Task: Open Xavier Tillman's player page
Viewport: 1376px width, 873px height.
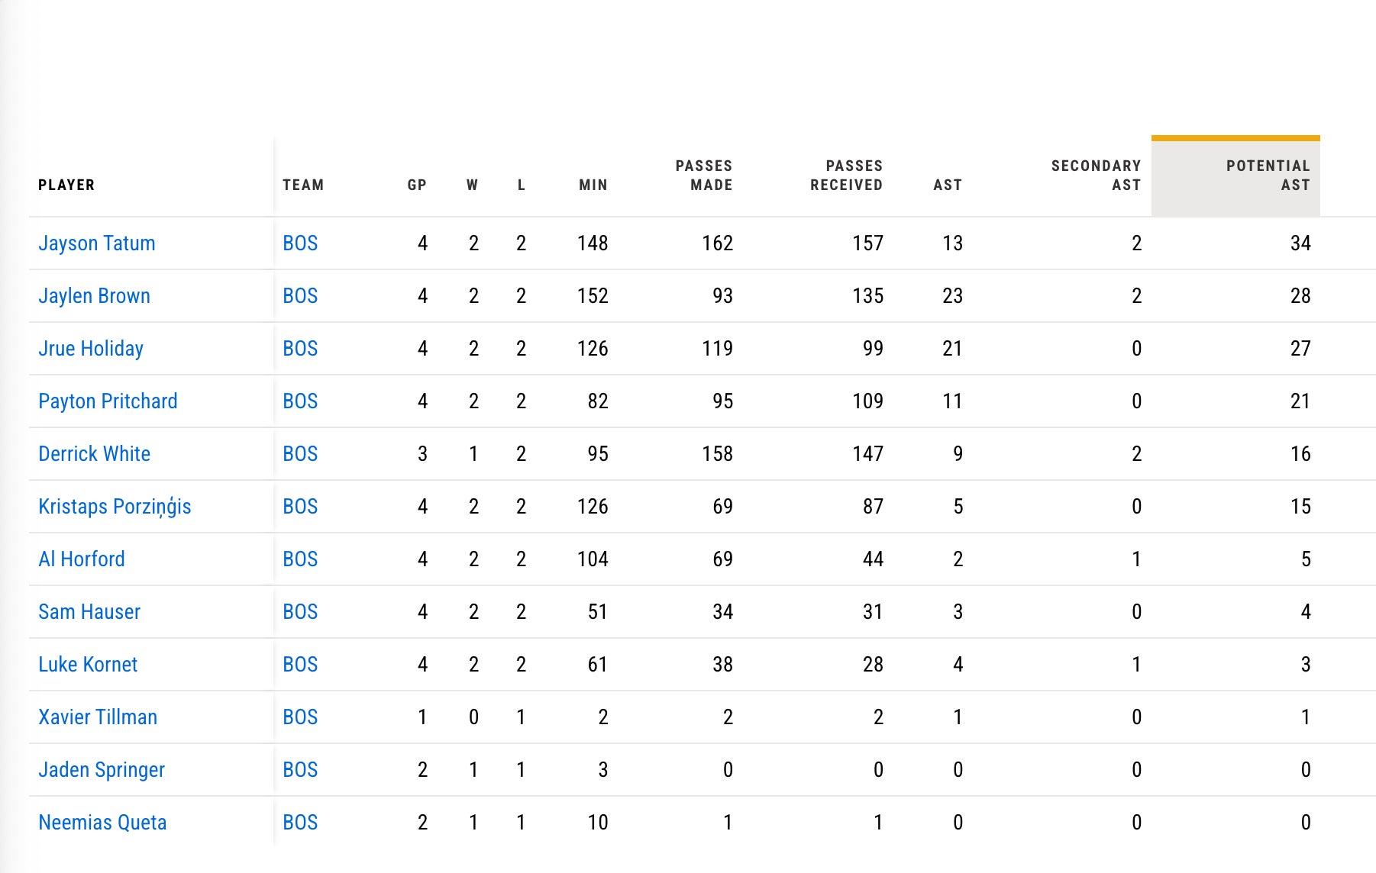Action: pyautogui.click(x=98, y=717)
